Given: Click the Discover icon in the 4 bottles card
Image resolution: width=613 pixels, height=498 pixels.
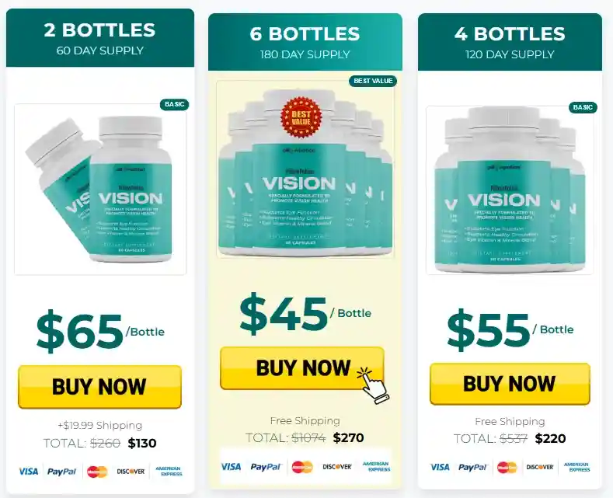Looking at the screenshot, I should 540,467.
